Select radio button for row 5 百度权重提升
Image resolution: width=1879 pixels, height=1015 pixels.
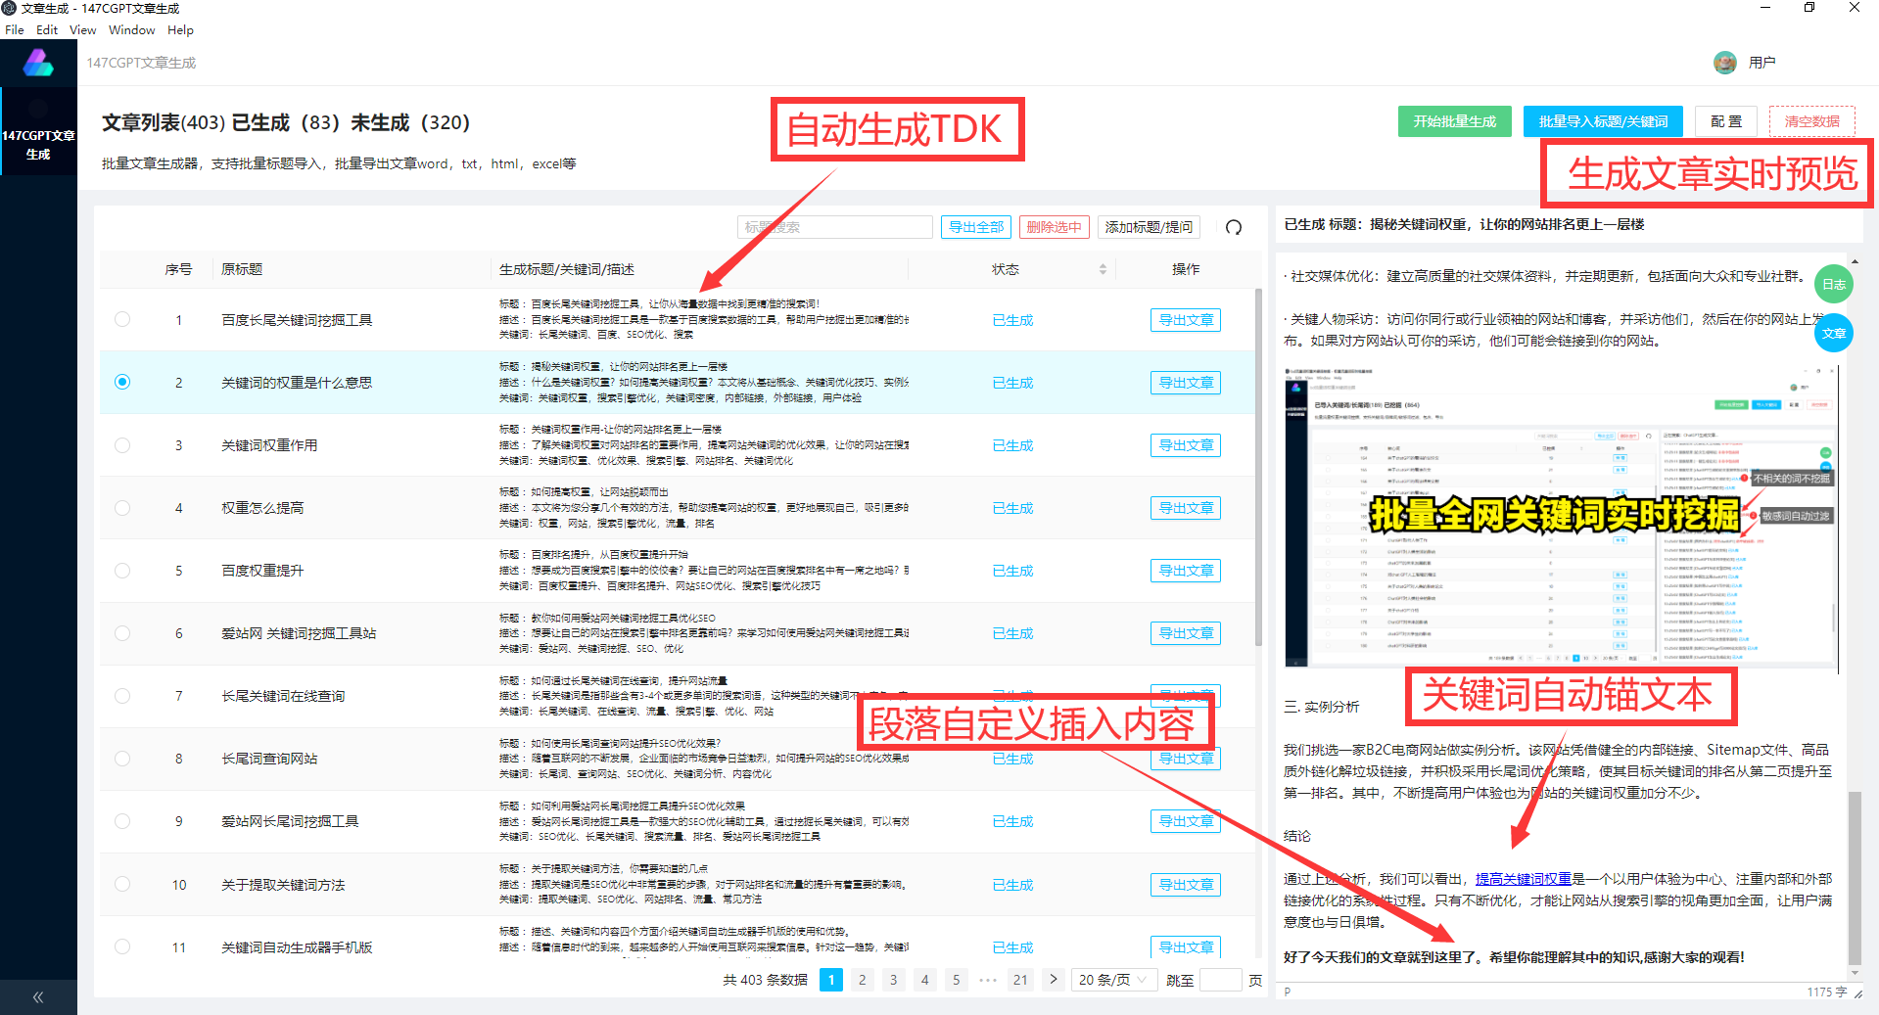point(122,570)
